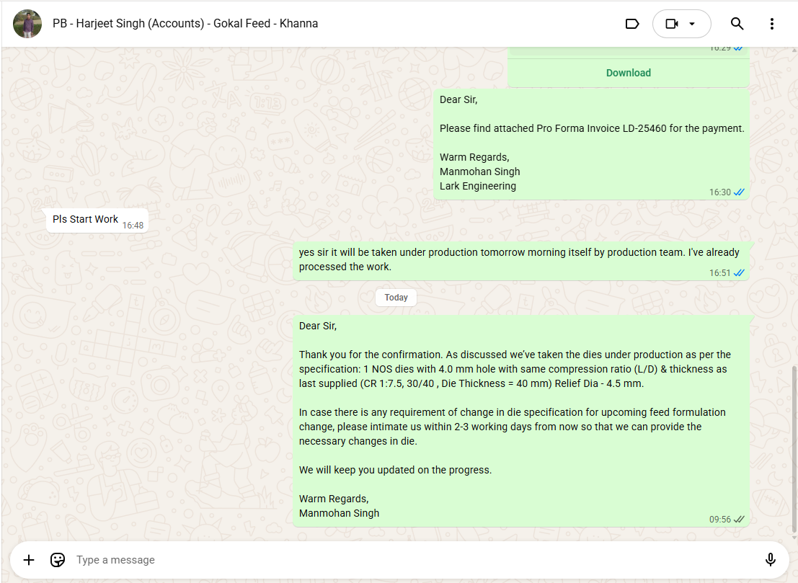This screenshot has width=798, height=583.
Task: Open contact info via Harjeet Singh chat title
Action: click(185, 24)
